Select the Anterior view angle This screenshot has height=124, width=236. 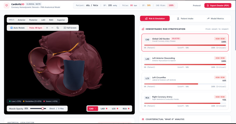pyautogui.click(x=22, y=20)
